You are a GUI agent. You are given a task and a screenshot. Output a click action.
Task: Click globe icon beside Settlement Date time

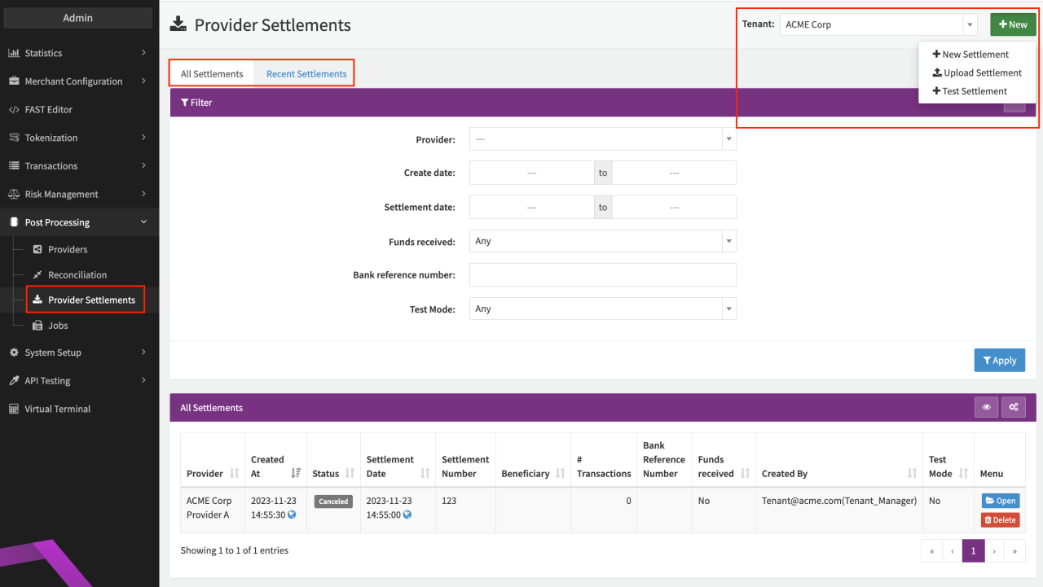coord(407,515)
